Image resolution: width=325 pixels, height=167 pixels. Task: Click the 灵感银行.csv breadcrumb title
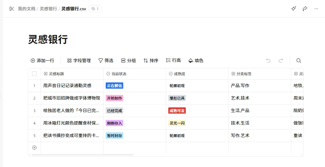pyautogui.click(x=74, y=9)
